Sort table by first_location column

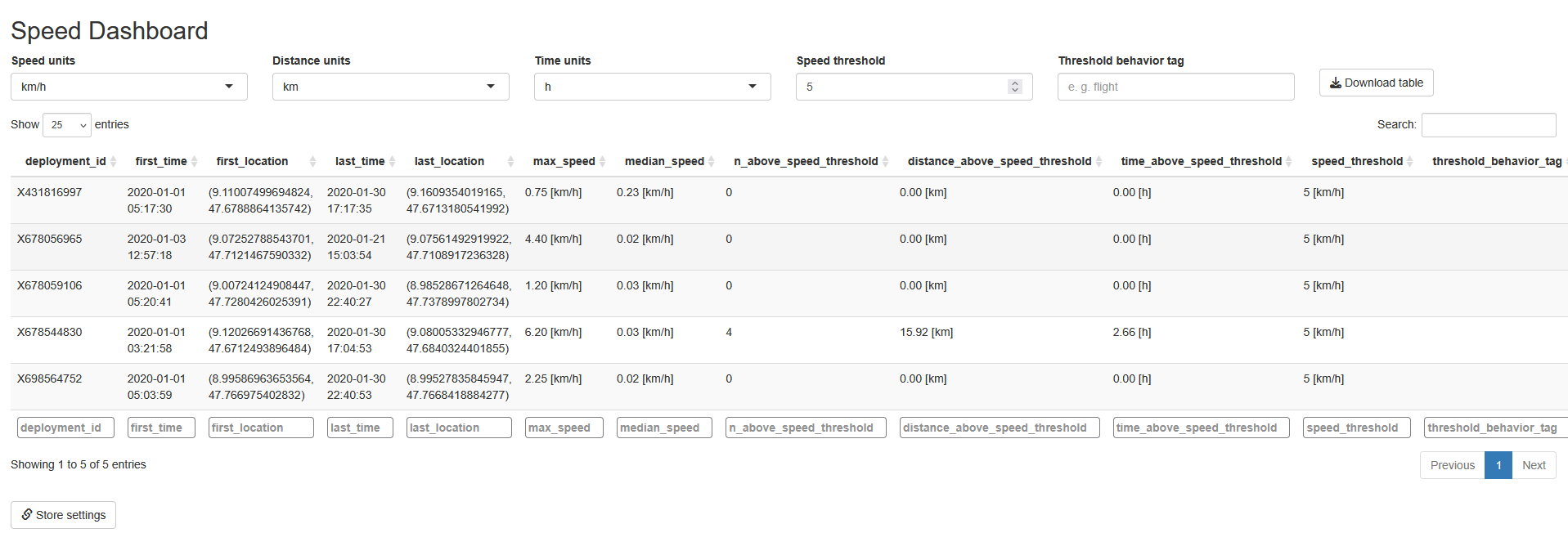coord(261,161)
